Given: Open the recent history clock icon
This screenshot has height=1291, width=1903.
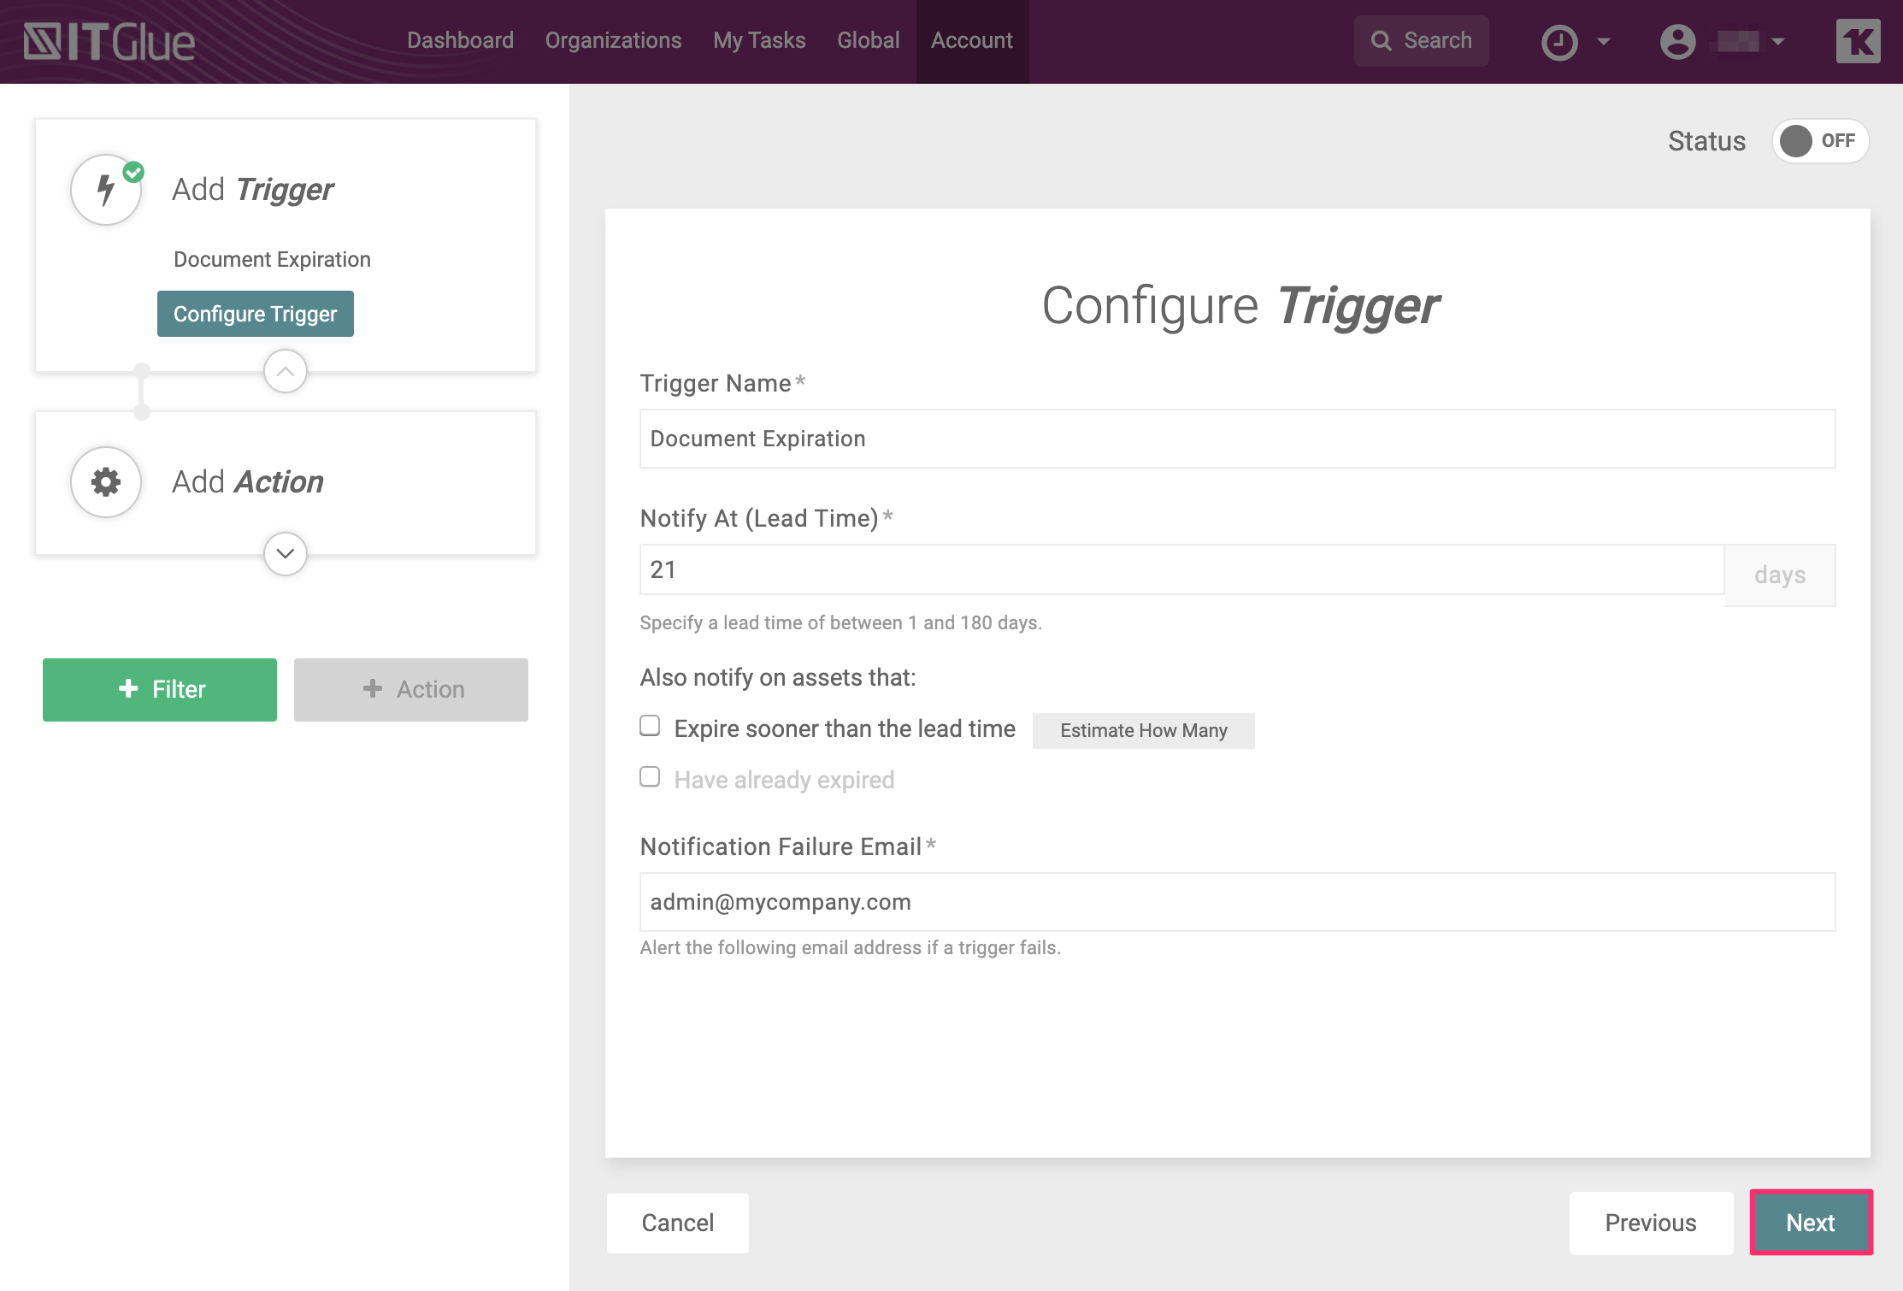Looking at the screenshot, I should tap(1559, 41).
